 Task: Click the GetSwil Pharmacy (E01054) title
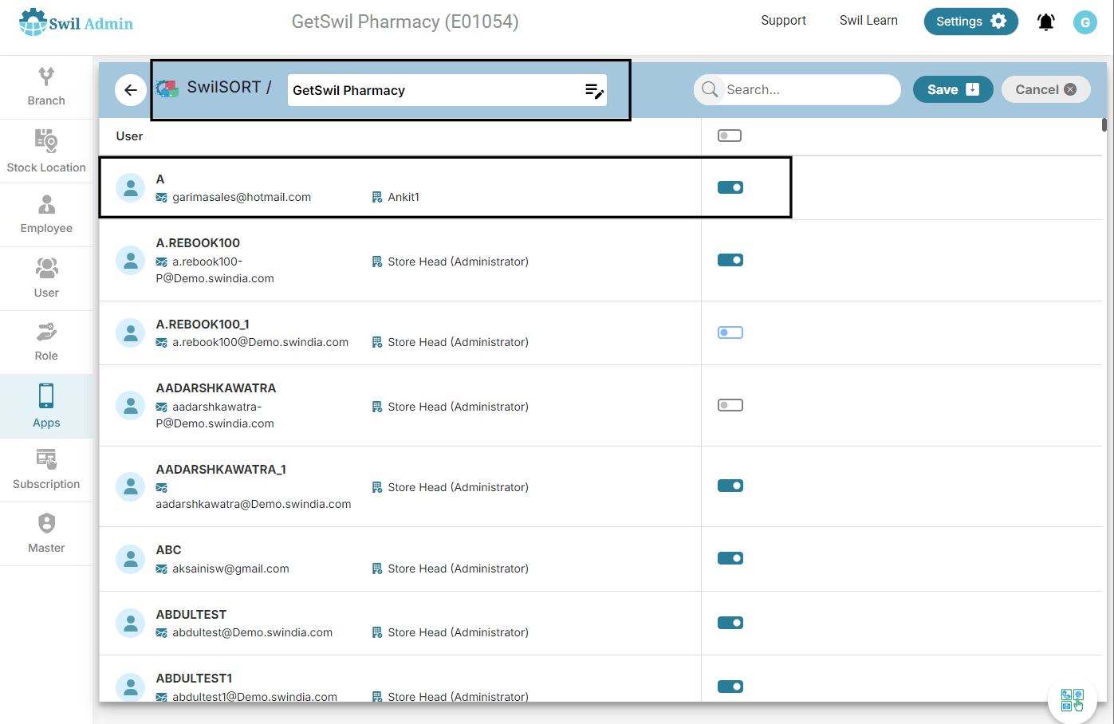click(x=405, y=22)
